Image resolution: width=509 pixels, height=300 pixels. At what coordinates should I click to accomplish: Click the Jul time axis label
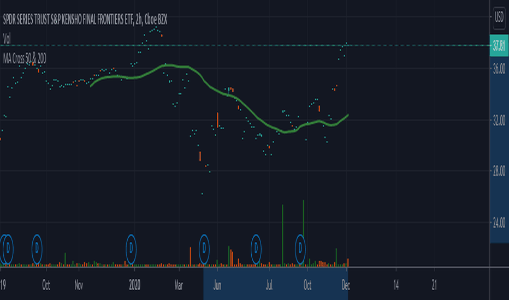pos(269,285)
